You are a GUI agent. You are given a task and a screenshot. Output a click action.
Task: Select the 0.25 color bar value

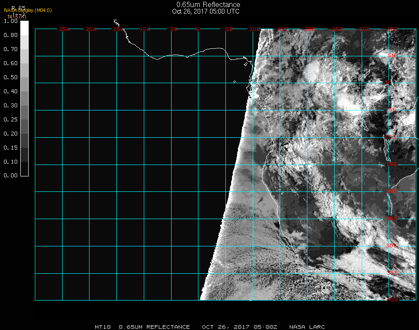pyautogui.click(x=11, y=119)
